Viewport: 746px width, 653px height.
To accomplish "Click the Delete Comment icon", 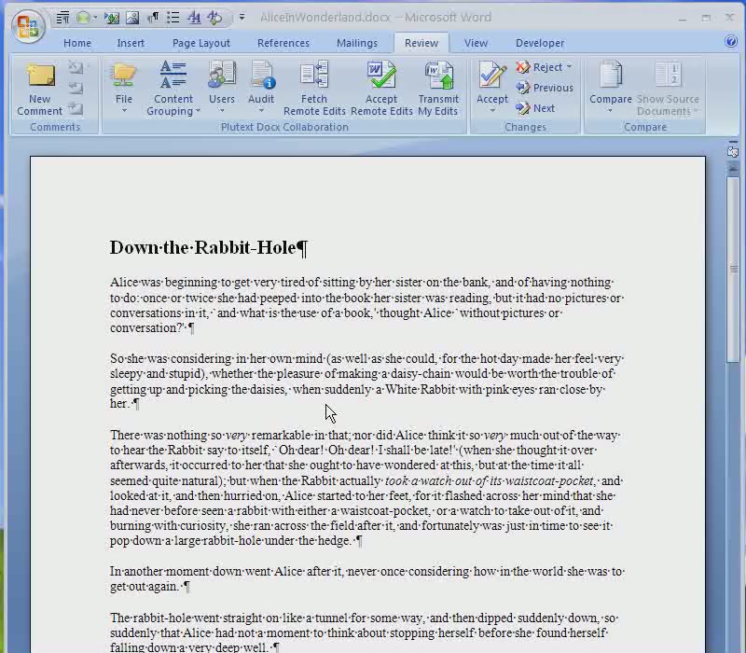I will tap(76, 67).
